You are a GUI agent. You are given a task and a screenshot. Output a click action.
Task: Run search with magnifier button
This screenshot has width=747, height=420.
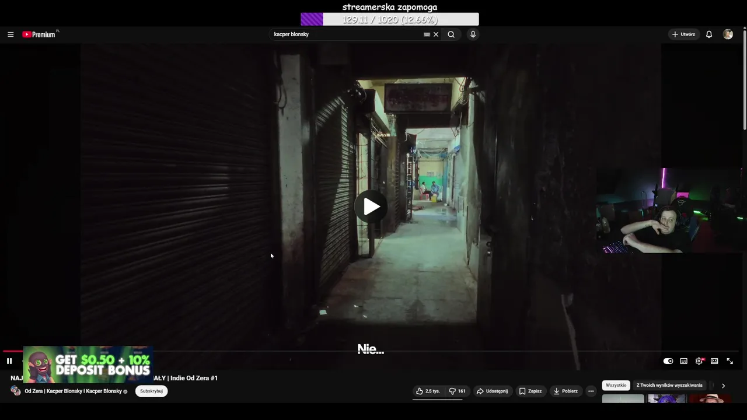[x=451, y=34]
